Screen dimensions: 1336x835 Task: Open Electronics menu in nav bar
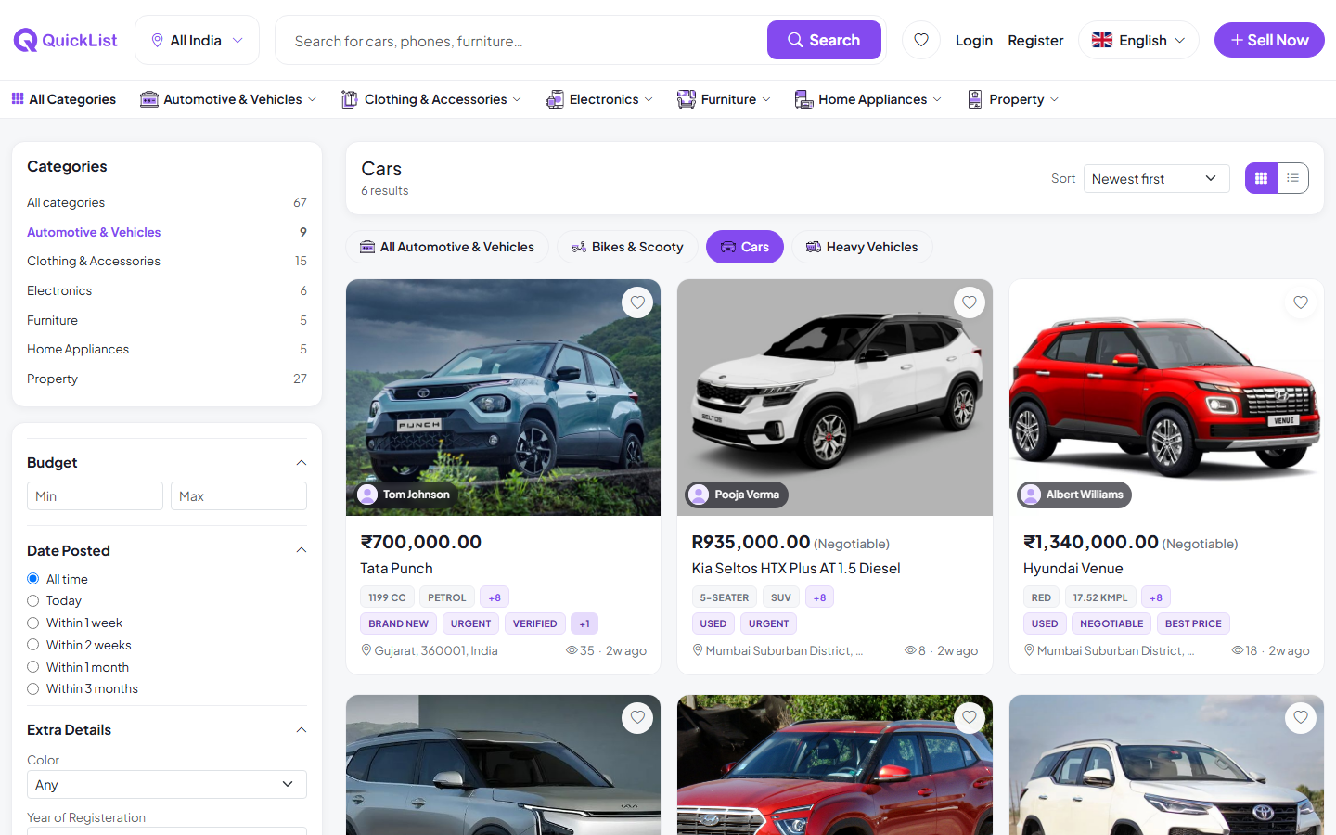click(599, 99)
